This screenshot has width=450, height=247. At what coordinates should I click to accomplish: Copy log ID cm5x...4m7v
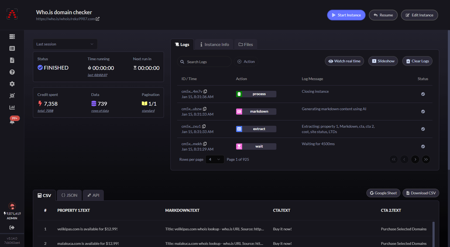(205, 91)
